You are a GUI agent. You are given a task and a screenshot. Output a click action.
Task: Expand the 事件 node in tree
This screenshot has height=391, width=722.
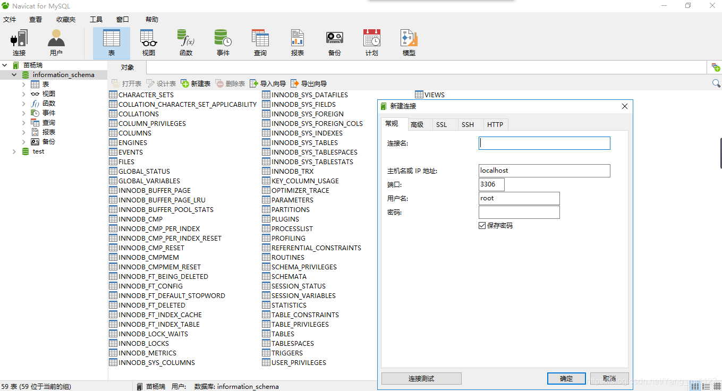tap(24, 113)
